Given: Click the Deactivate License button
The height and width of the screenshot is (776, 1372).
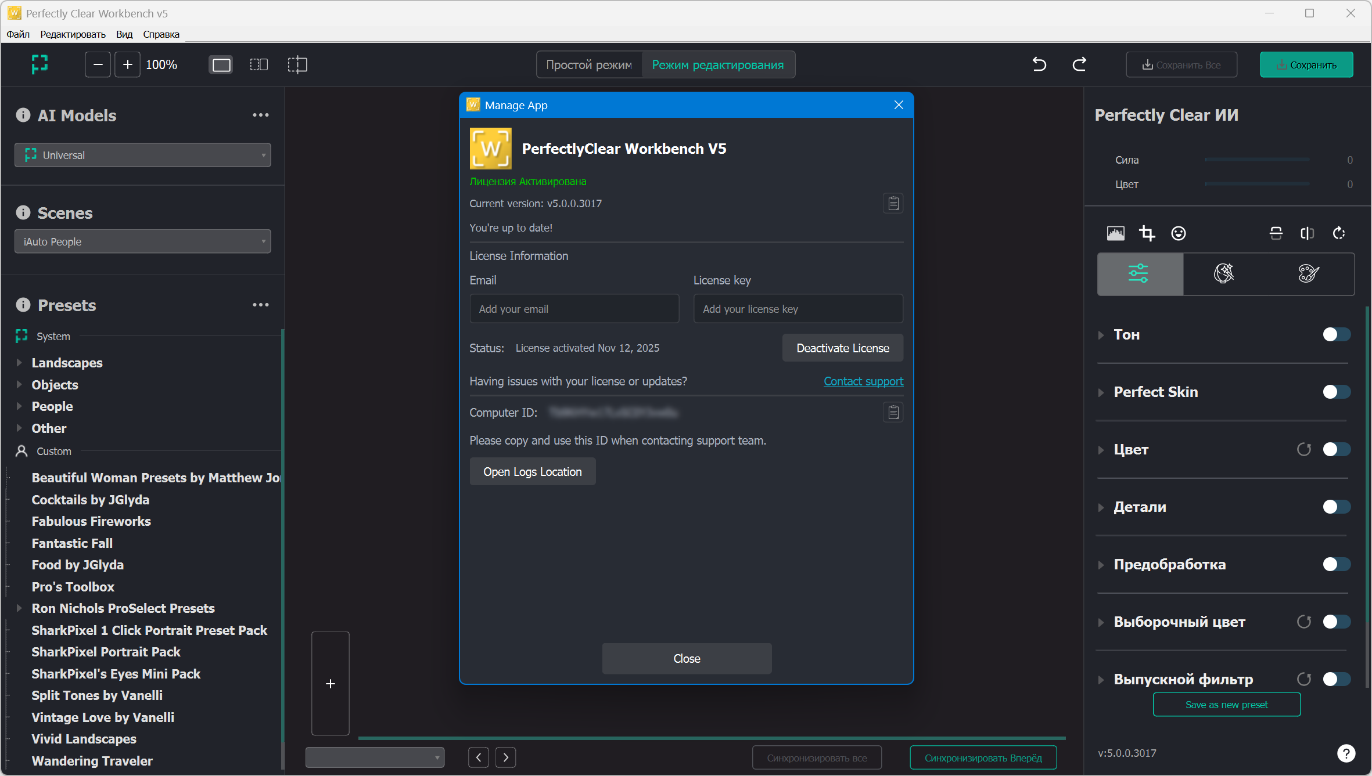Looking at the screenshot, I should click(x=842, y=348).
